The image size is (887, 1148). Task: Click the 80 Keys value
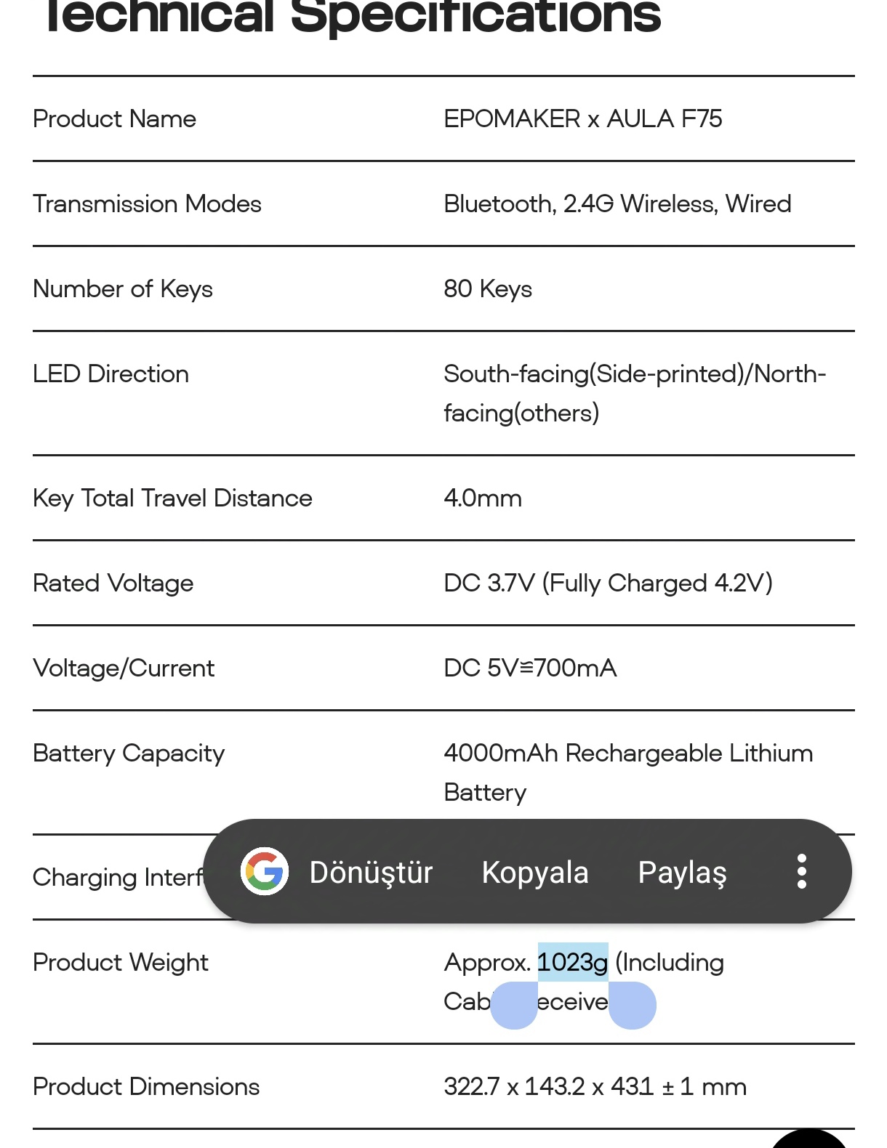(488, 288)
